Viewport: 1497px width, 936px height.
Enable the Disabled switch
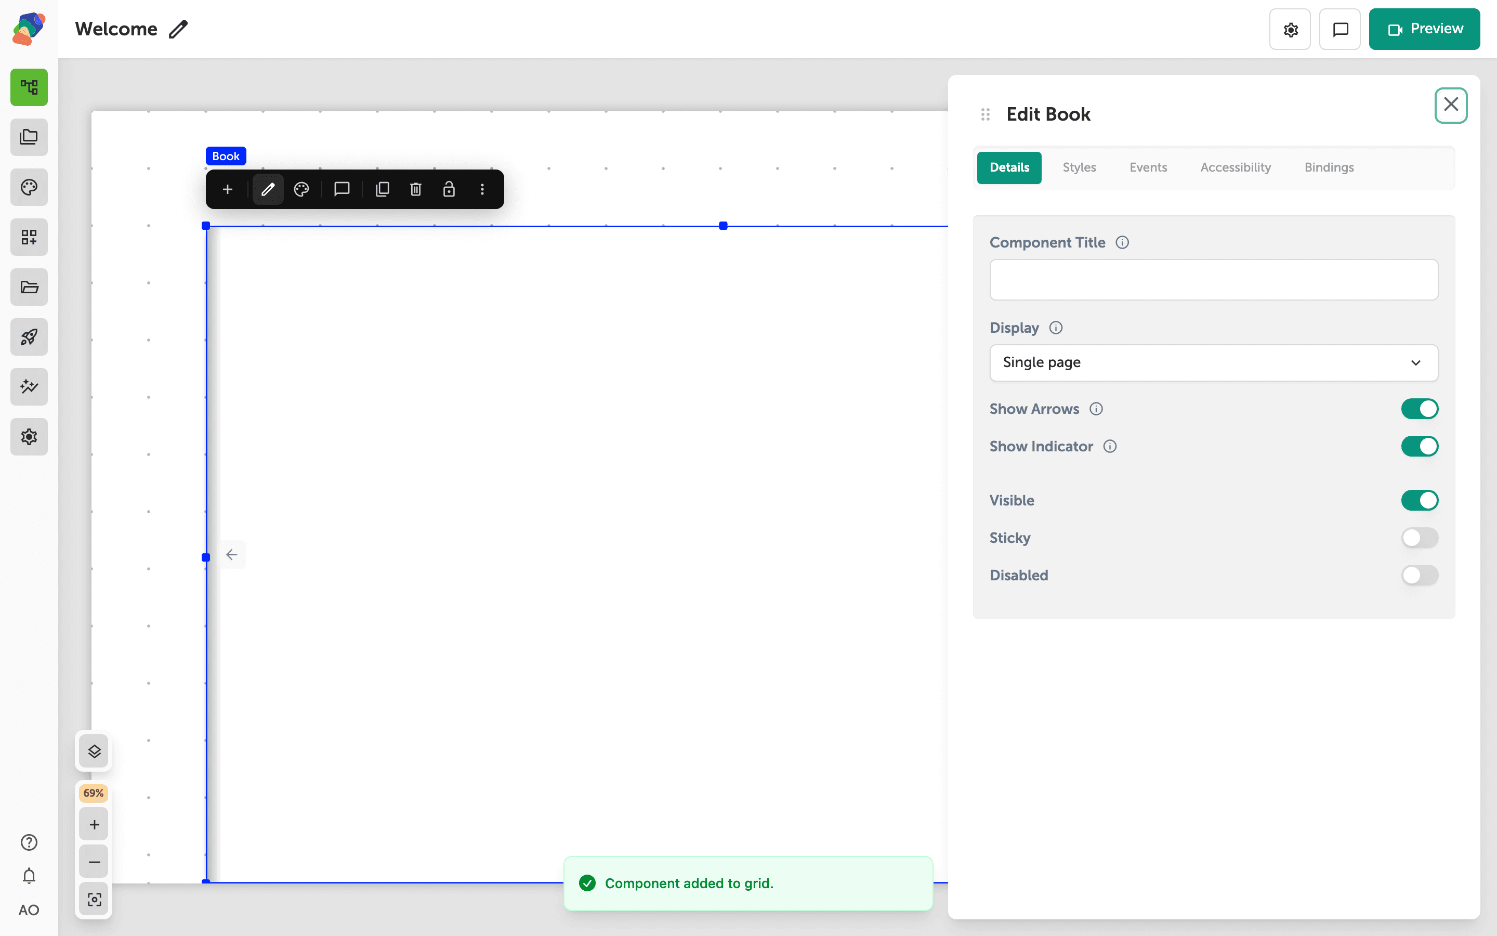click(1420, 575)
